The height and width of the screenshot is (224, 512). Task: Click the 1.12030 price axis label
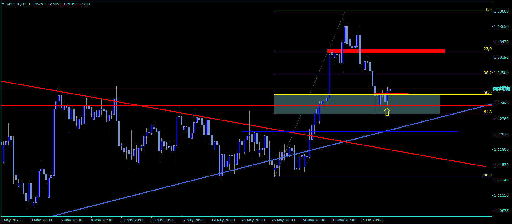pyautogui.click(x=501, y=134)
